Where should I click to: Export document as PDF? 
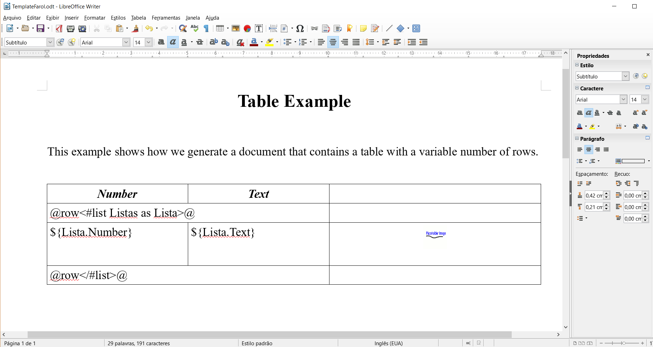tap(59, 28)
